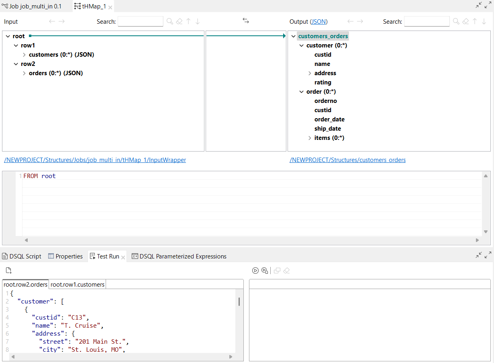Create a new test input document
Screen dimensions: 494x363
(x=8, y=270)
